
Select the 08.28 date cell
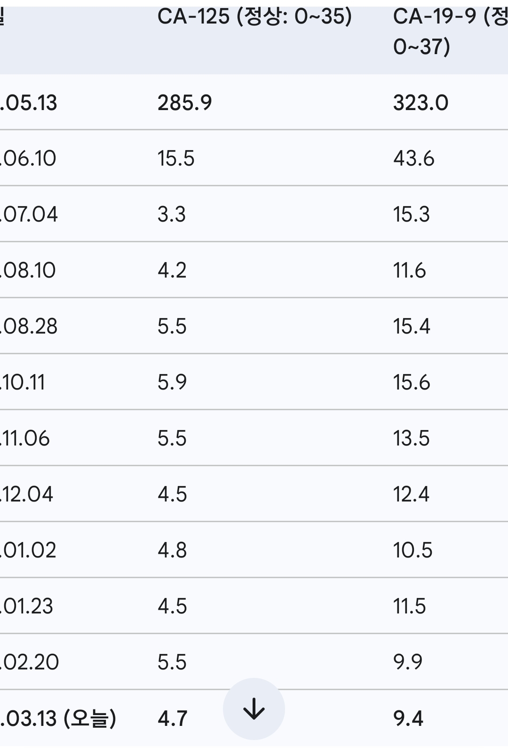29,326
